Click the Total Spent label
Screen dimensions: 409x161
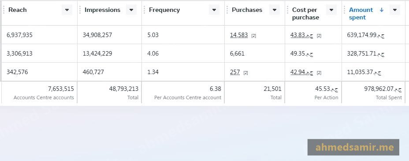point(389,97)
